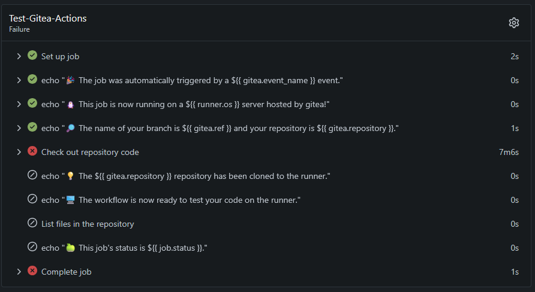Expand the Complete job step
535x292 pixels.
tap(19, 272)
